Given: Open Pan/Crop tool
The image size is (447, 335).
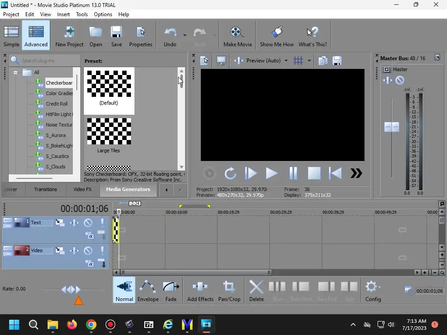Looking at the screenshot, I should (229, 291).
